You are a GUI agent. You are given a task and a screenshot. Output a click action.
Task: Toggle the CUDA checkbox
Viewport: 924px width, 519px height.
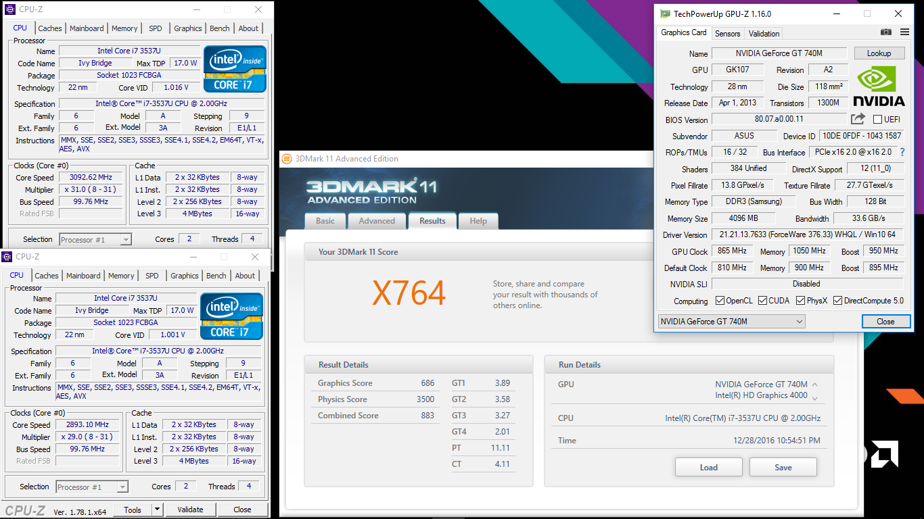click(762, 301)
